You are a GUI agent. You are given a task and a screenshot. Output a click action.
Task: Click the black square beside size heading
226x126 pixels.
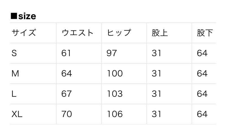click(x=14, y=16)
